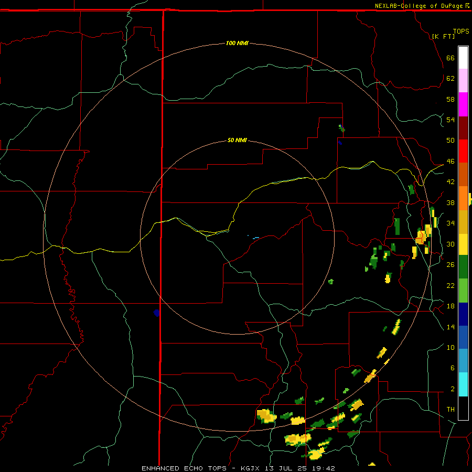This screenshot has height=472, width=472.
Task: Click the 38 value on the legend
Action: (x=450, y=202)
